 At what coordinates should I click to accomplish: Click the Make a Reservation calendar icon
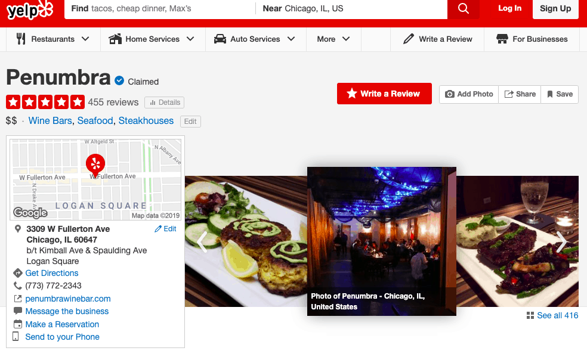tap(17, 324)
